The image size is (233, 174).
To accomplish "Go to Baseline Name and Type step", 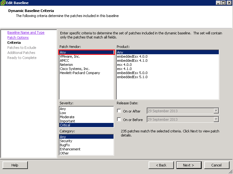I will (x=26, y=32).
